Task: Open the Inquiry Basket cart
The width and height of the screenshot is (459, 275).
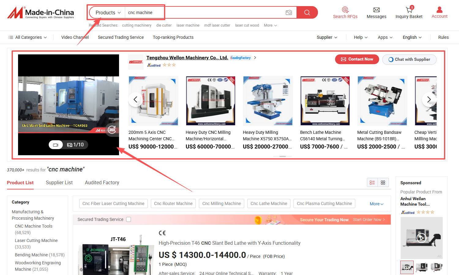Action: click(x=409, y=10)
